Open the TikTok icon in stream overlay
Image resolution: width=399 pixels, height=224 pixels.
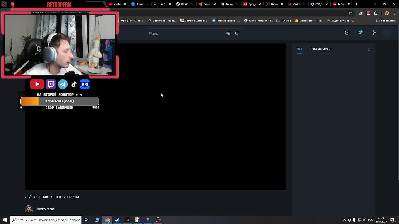[74, 84]
